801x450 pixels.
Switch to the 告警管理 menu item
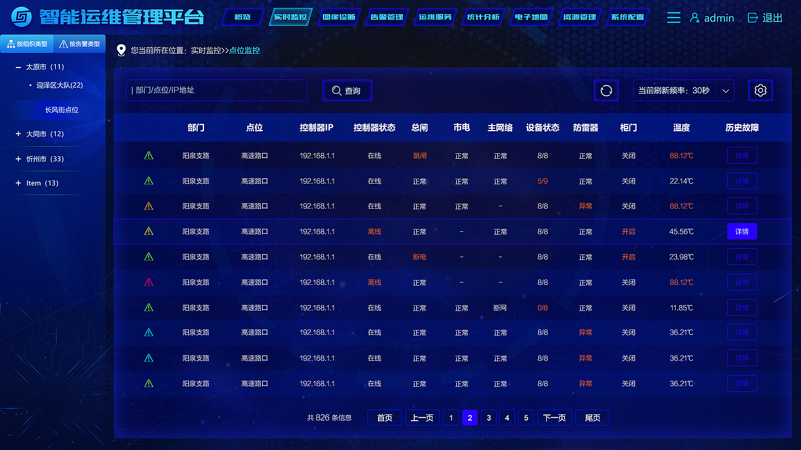[385, 17]
